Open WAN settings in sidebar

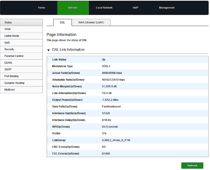coord(21,29)
